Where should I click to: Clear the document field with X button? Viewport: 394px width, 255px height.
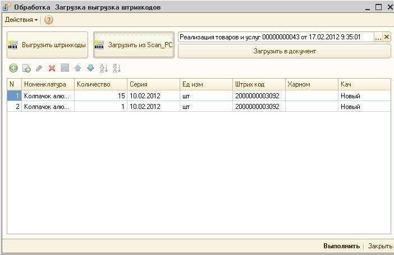pyautogui.click(x=386, y=37)
